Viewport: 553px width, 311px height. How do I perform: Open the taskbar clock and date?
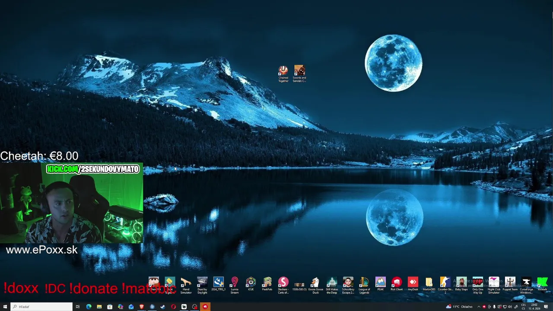[x=534, y=307]
